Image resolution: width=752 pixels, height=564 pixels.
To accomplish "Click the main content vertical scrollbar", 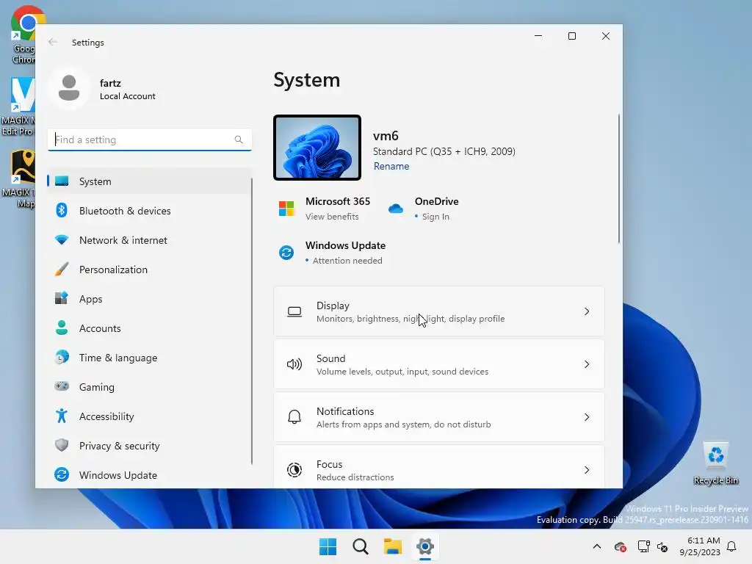I will point(618,178).
